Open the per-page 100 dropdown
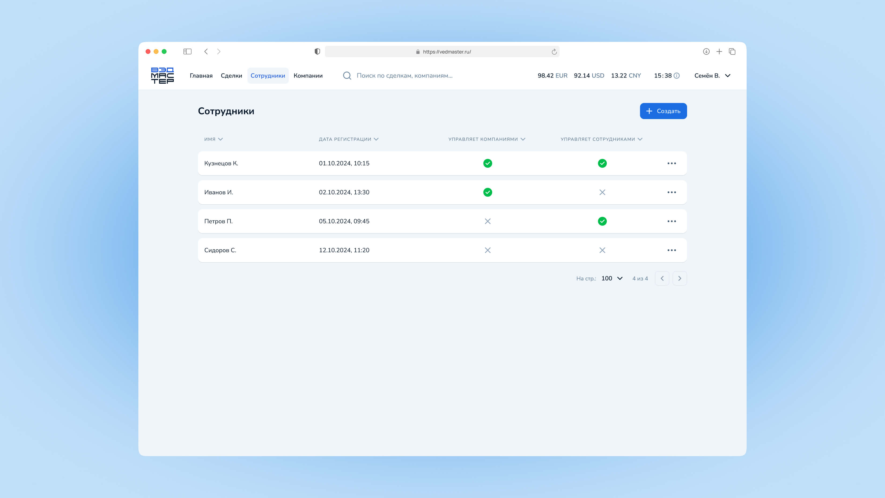The image size is (885, 498). (x=612, y=279)
